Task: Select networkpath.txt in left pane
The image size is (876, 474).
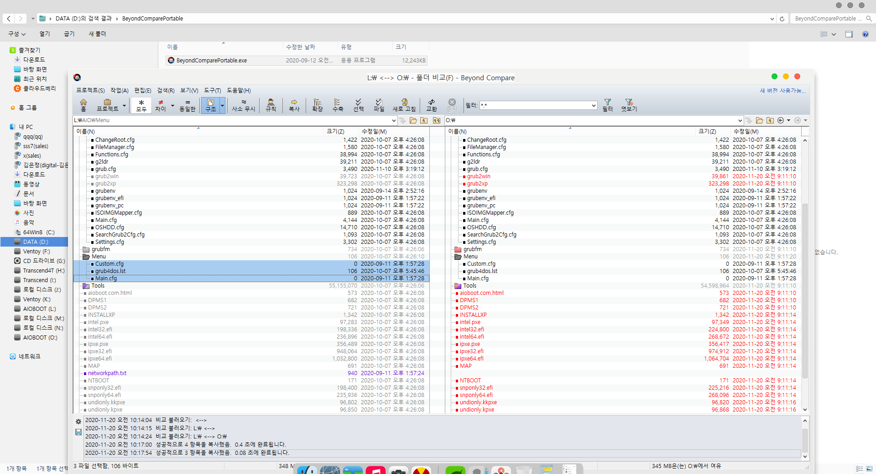Action: [107, 373]
